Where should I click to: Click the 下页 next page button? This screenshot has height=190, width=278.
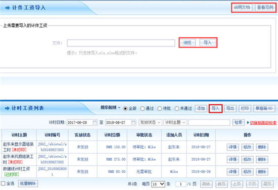252,184
